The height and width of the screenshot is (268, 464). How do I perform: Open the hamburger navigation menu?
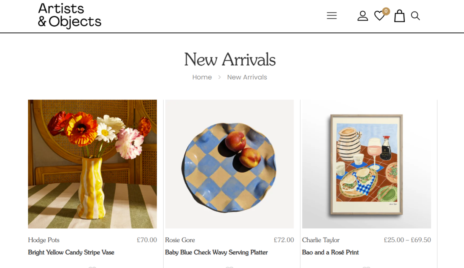click(332, 16)
